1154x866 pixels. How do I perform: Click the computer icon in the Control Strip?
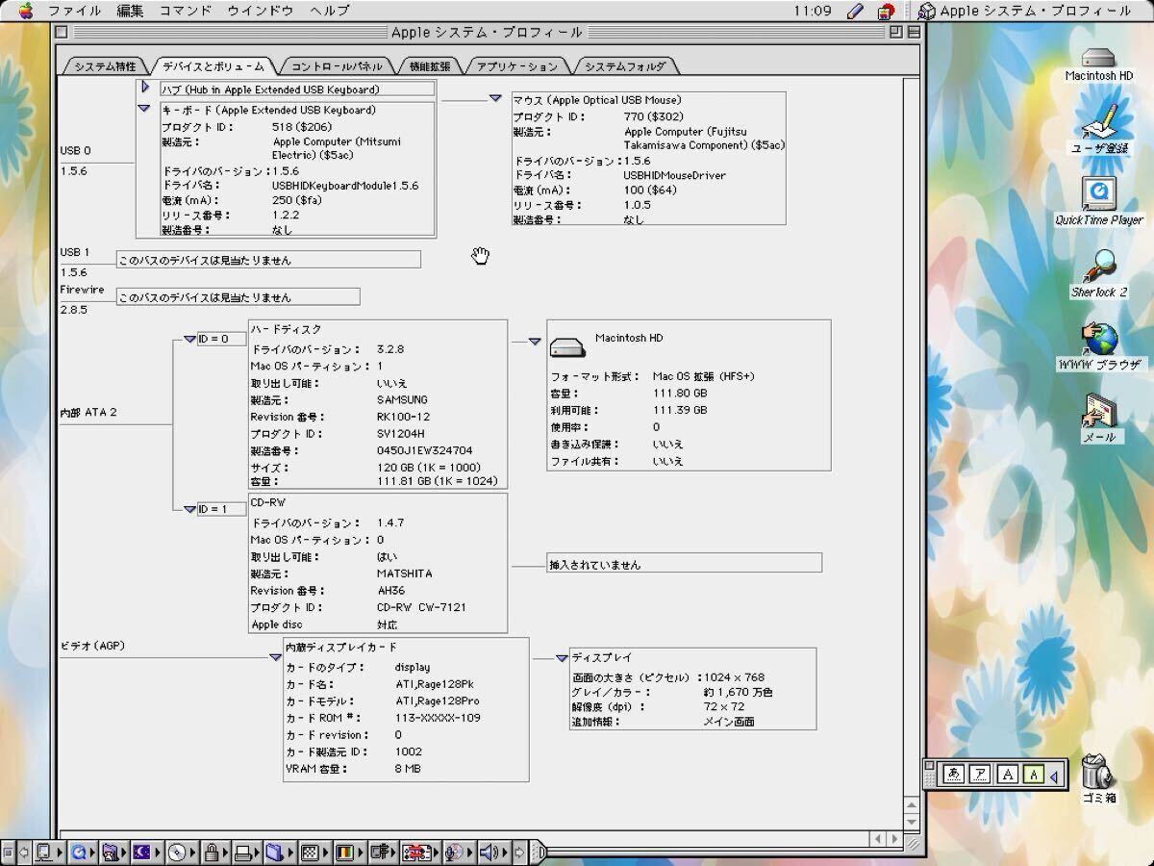[44, 852]
